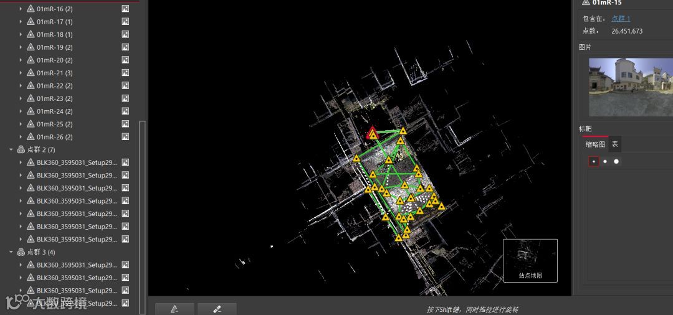This screenshot has width=673, height=315.
Task: Open image icon for 01mR-17 (1)
Action: [x=125, y=21]
